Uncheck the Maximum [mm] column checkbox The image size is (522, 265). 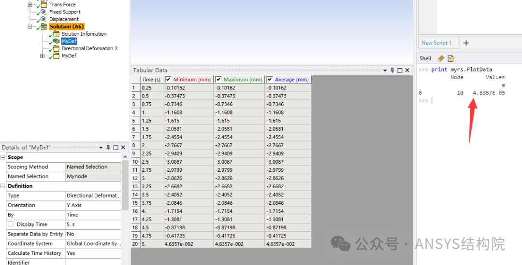(218, 80)
